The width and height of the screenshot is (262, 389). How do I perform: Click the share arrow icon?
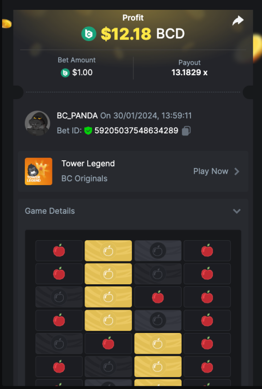(238, 21)
